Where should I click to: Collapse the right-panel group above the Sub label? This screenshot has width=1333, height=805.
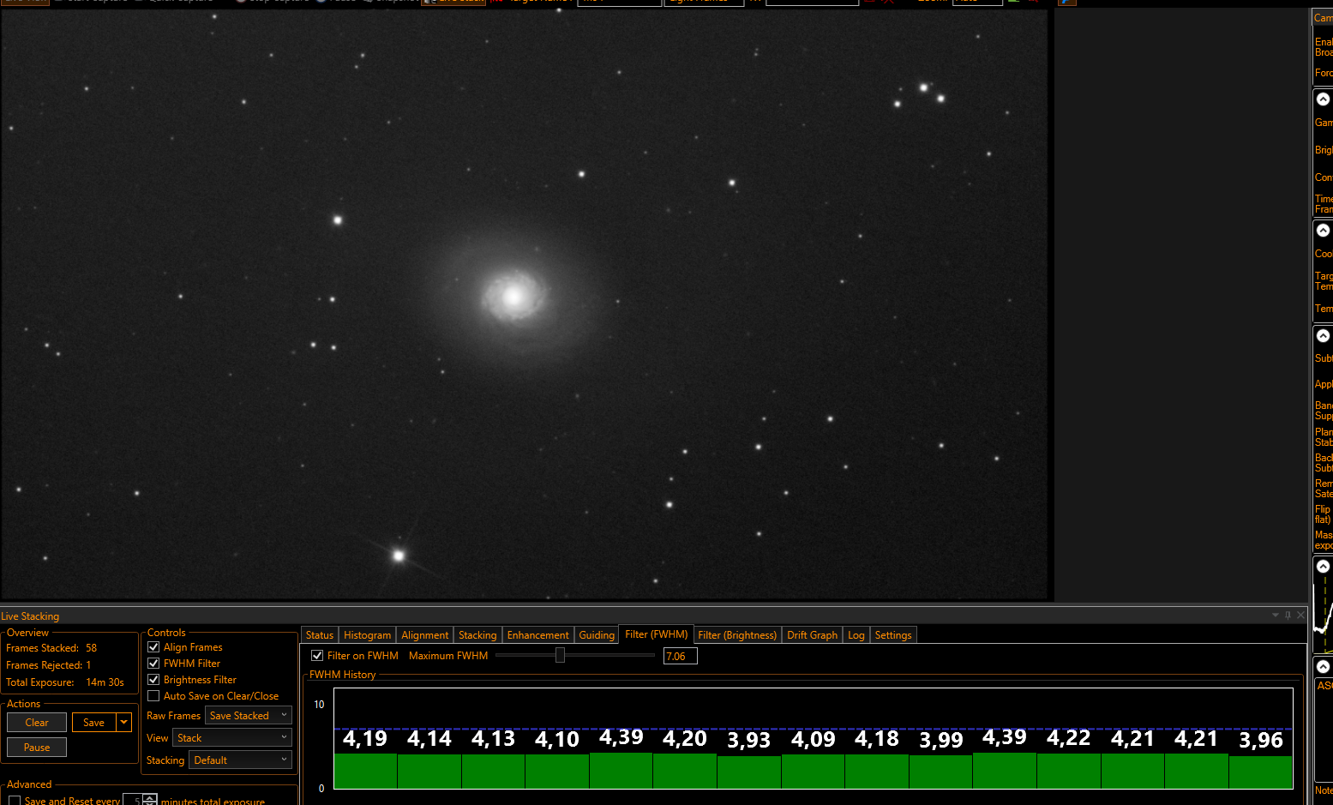(x=1323, y=335)
